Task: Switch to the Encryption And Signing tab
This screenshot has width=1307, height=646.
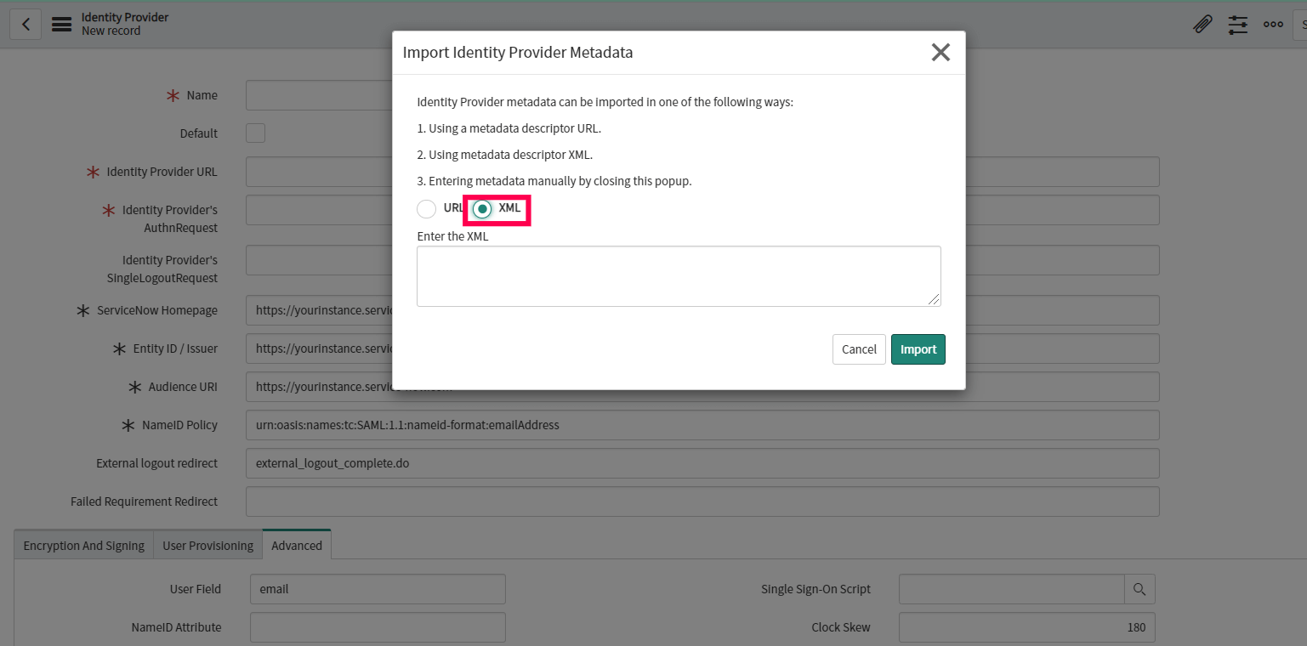Action: [83, 546]
